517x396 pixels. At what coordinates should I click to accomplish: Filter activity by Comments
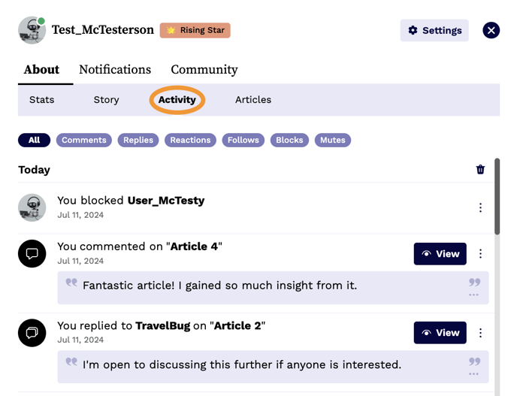pos(83,140)
